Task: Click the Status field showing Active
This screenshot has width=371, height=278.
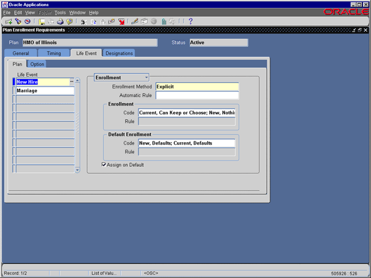Action: [x=219, y=43]
